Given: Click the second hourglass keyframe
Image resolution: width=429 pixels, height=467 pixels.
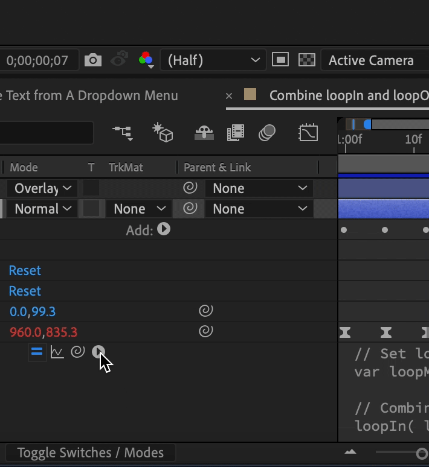Looking at the screenshot, I should tap(386, 332).
